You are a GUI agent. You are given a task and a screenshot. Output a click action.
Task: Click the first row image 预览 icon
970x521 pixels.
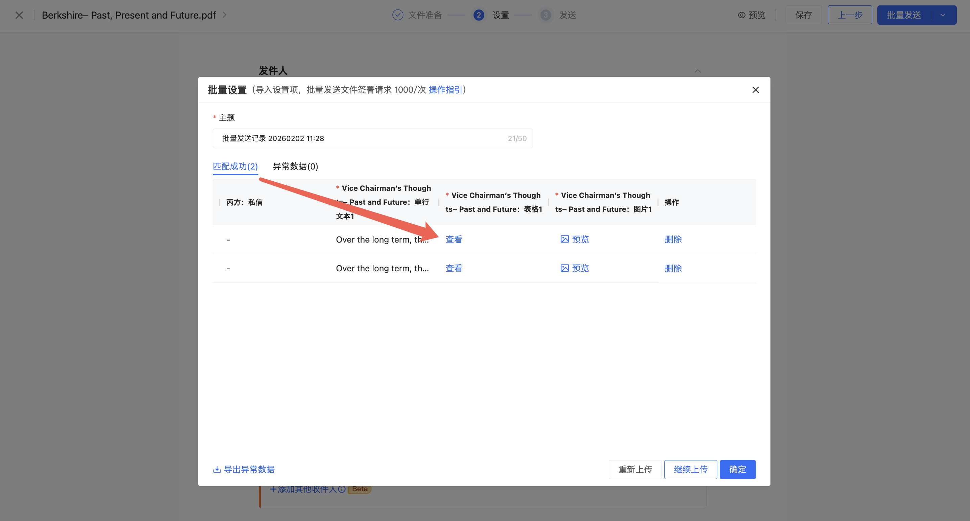pos(564,239)
